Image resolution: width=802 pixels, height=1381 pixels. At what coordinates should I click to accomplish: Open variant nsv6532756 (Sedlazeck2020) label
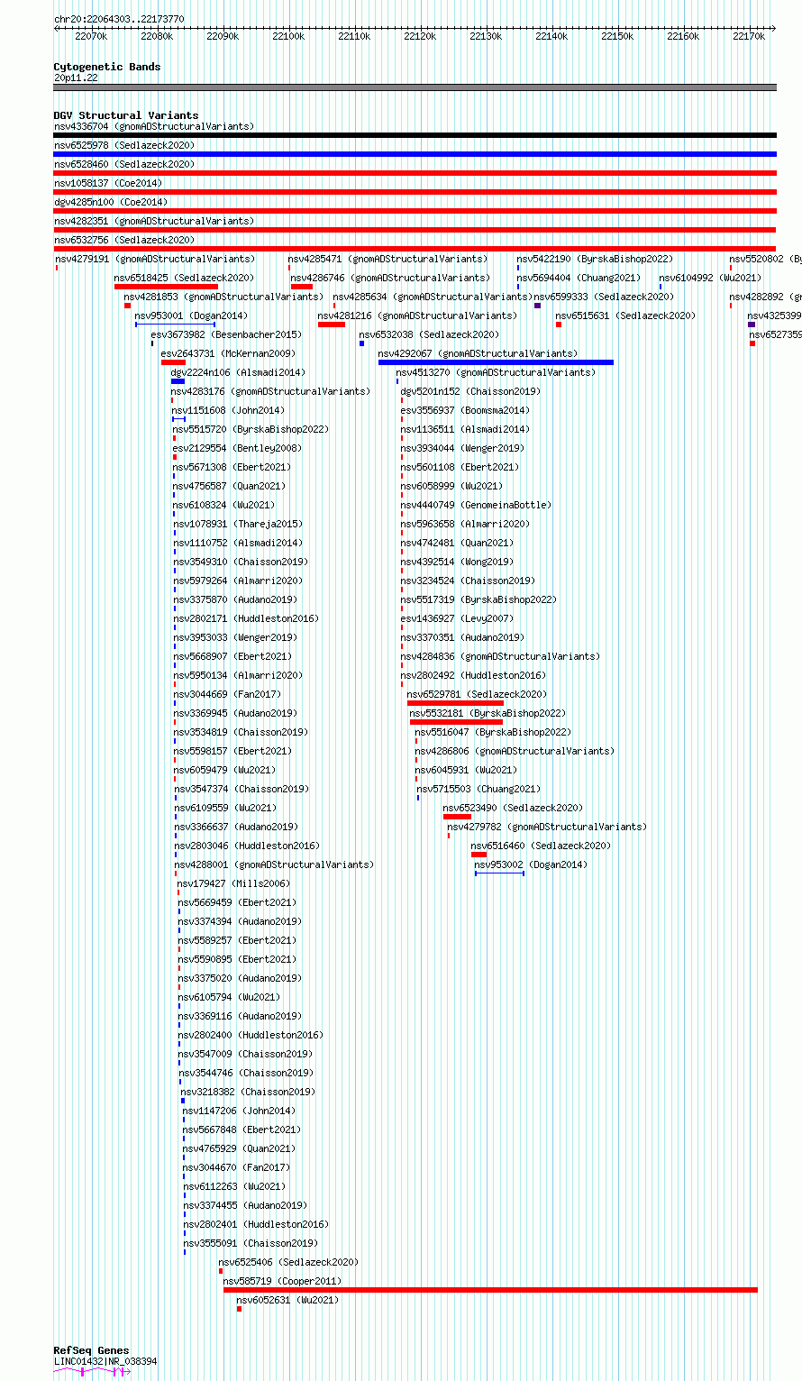(123, 240)
